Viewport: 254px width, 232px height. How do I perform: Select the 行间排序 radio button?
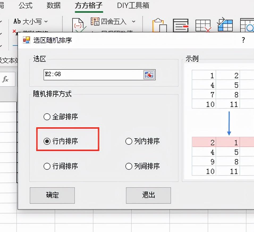coord(47,166)
